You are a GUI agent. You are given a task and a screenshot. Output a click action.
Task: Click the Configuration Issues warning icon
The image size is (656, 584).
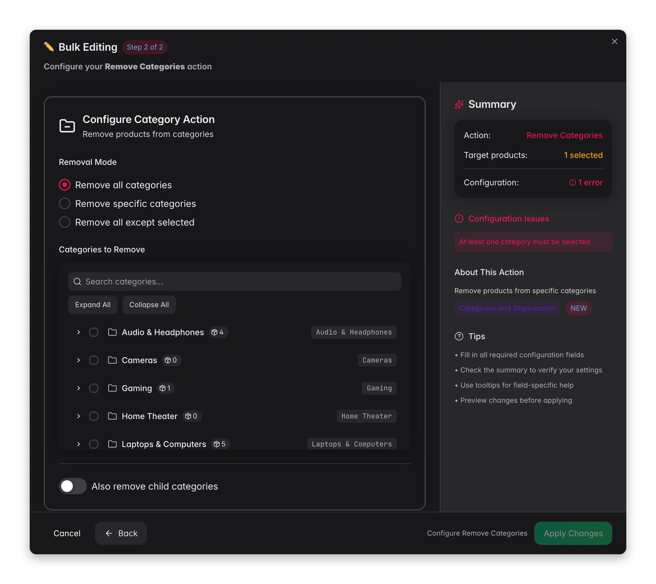point(459,219)
